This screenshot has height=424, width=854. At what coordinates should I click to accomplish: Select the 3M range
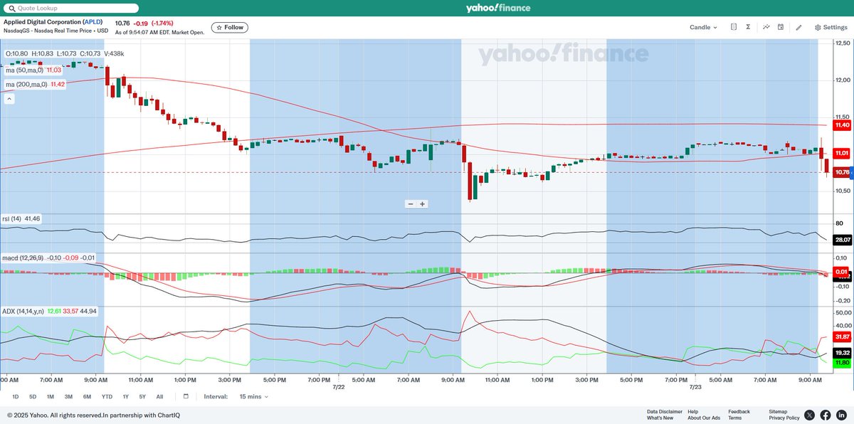[x=68, y=396]
